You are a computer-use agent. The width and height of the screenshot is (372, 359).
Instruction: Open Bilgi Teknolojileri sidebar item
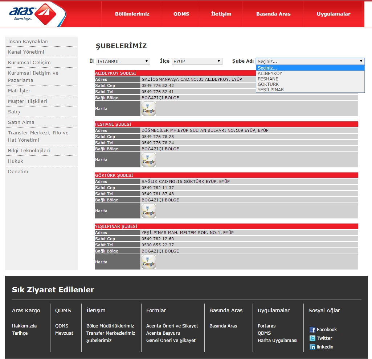[29, 150]
